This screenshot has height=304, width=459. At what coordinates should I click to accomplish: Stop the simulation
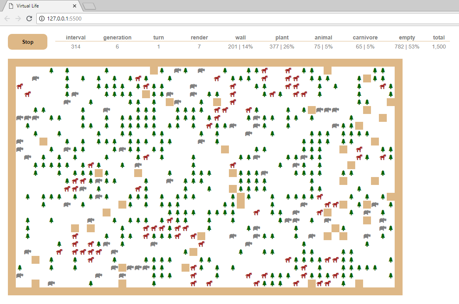(x=28, y=42)
